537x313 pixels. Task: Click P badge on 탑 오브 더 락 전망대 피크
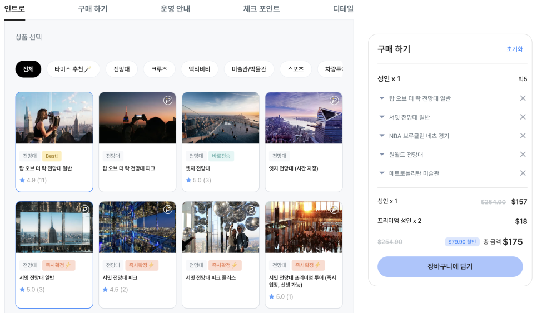pos(168,100)
